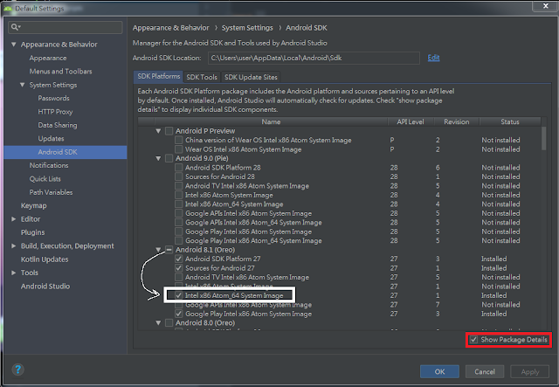The width and height of the screenshot is (559, 387).
Task: Close the Default Settings dialog
Action: [x=545, y=6]
